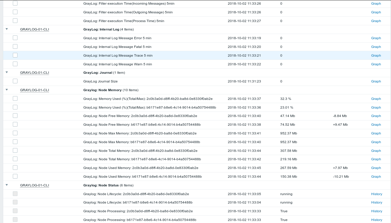
Task: Click GRAYLOG-01-CLI host in Node Status group
Action: (34, 185)
